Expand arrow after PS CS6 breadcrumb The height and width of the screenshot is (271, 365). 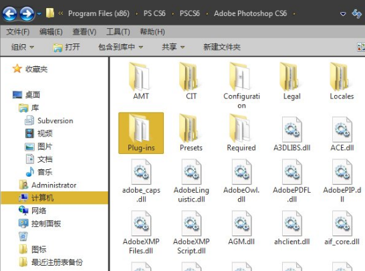(172, 14)
